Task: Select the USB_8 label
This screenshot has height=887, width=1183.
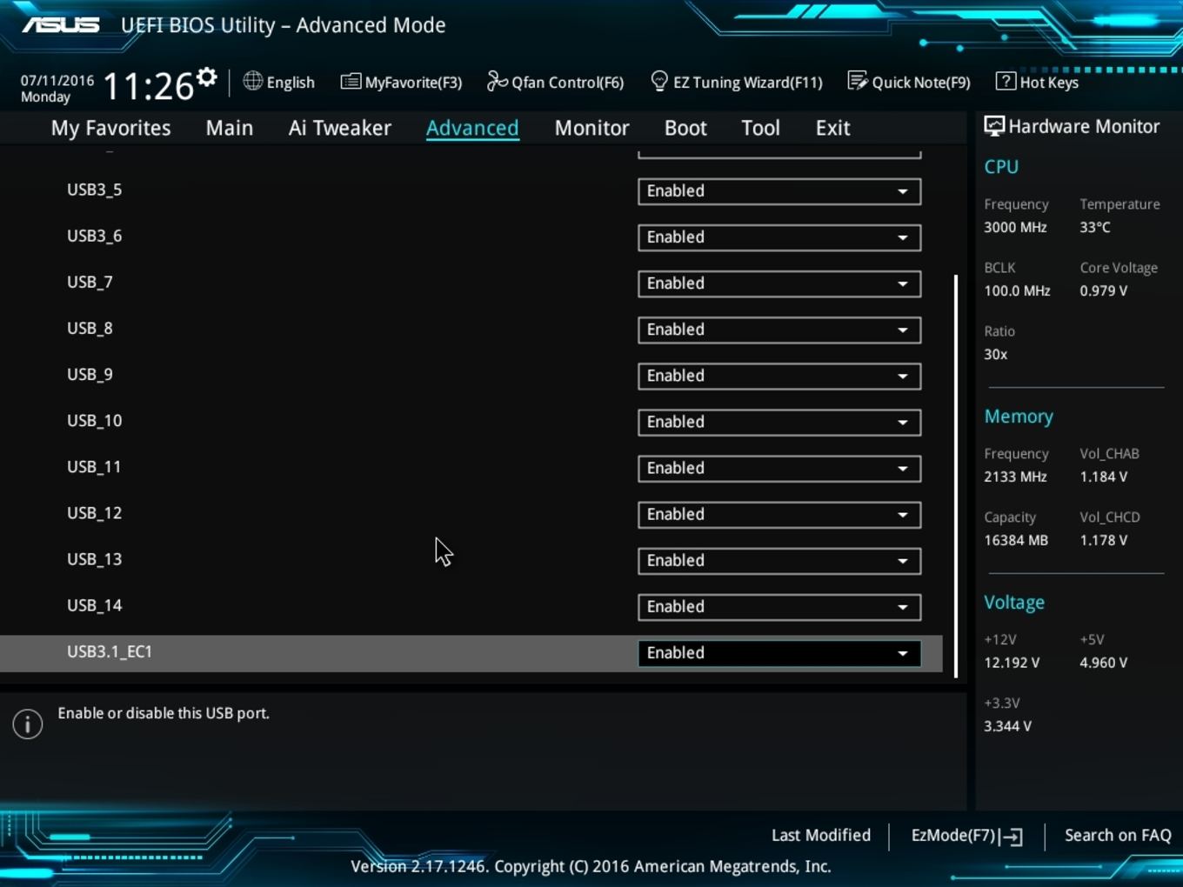Action: point(90,328)
